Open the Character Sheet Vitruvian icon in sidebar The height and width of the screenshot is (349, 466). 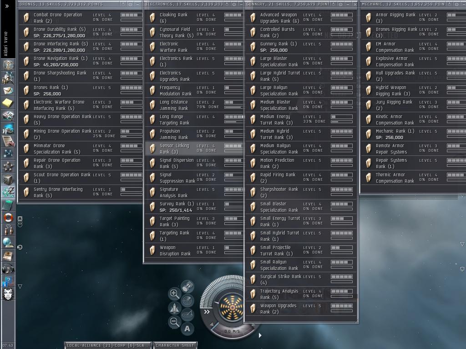tap(8, 65)
